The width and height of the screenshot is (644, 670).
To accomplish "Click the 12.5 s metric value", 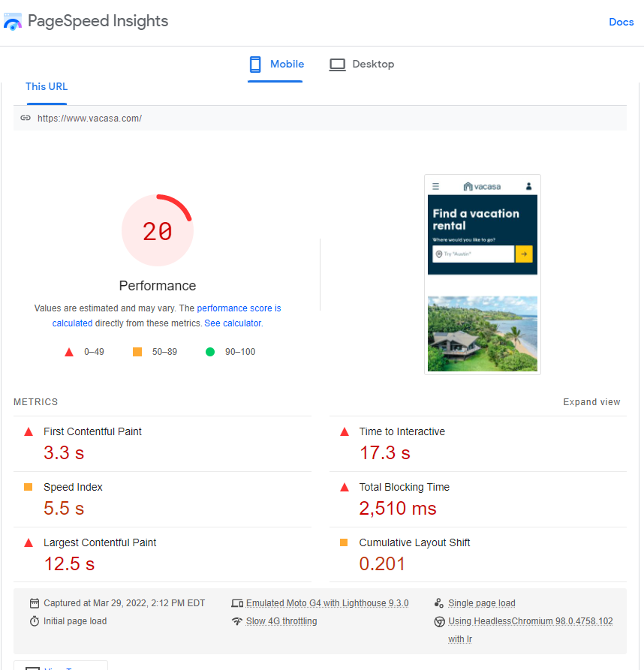I will pyautogui.click(x=69, y=564).
